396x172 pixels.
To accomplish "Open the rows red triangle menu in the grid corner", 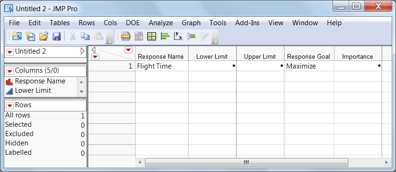I will tap(95, 57).
